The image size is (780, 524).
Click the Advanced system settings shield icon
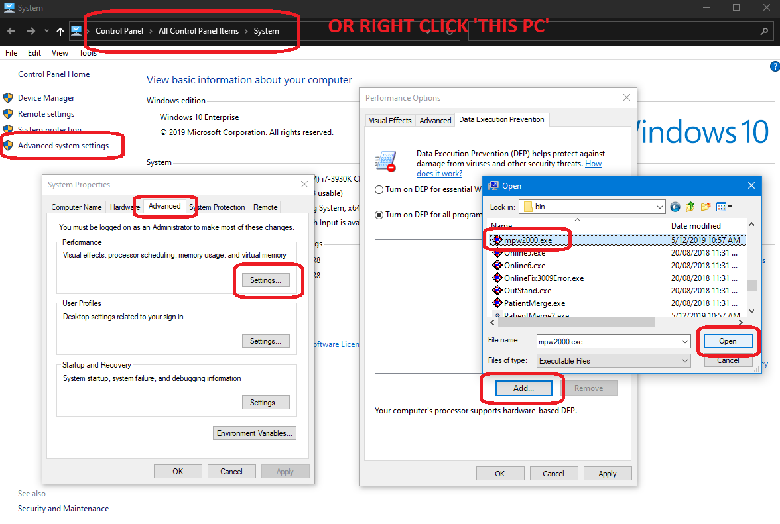tap(8, 146)
